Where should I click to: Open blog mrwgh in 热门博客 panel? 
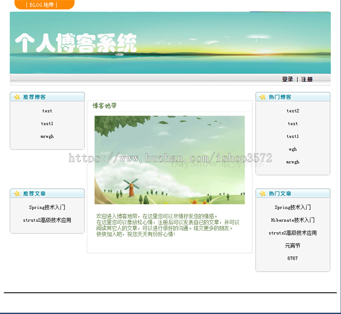click(x=293, y=162)
